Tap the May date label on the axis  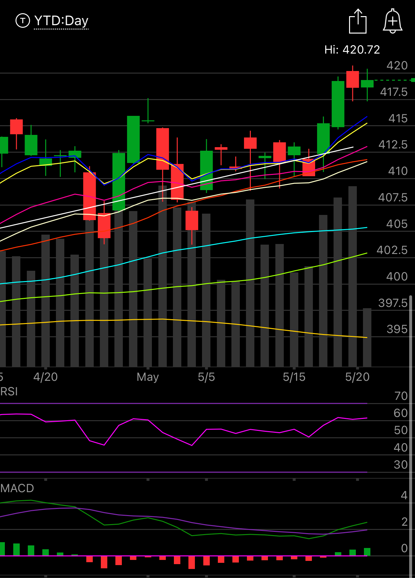pos(148,377)
